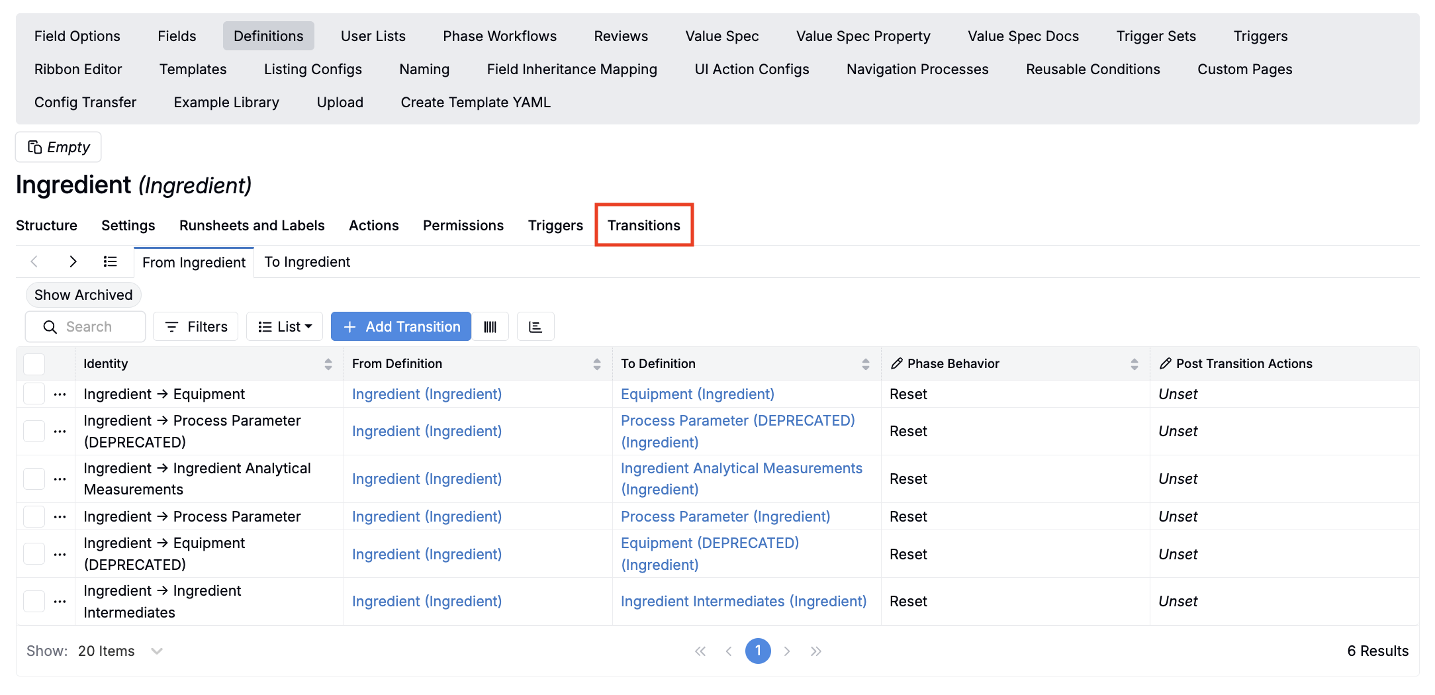1435x695 pixels.
Task: Go to the last results page
Action: (x=816, y=651)
